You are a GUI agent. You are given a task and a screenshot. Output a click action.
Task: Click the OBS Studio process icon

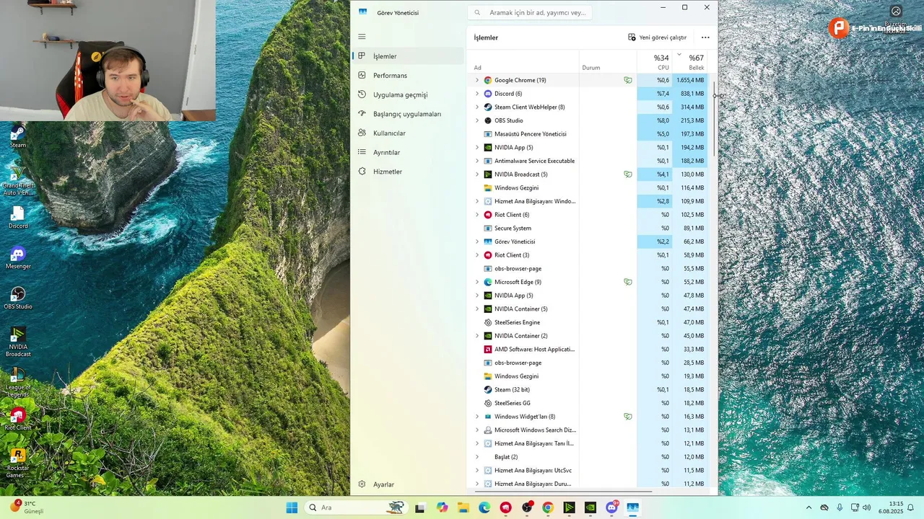click(488, 120)
